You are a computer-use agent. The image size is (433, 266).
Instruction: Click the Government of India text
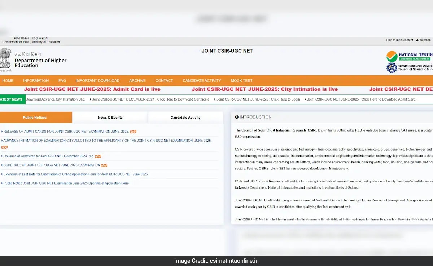[x=16, y=42]
